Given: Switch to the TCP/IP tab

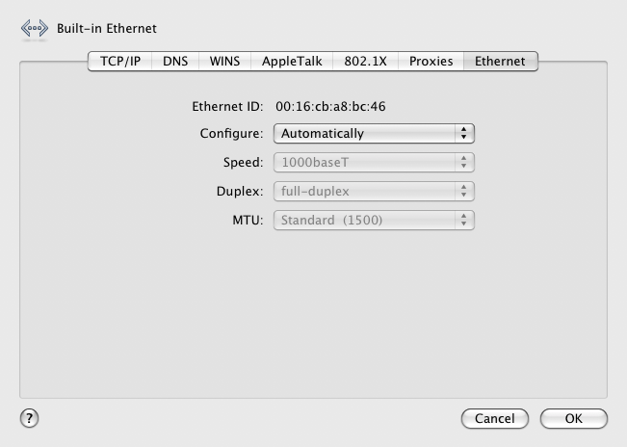Looking at the screenshot, I should (x=120, y=61).
